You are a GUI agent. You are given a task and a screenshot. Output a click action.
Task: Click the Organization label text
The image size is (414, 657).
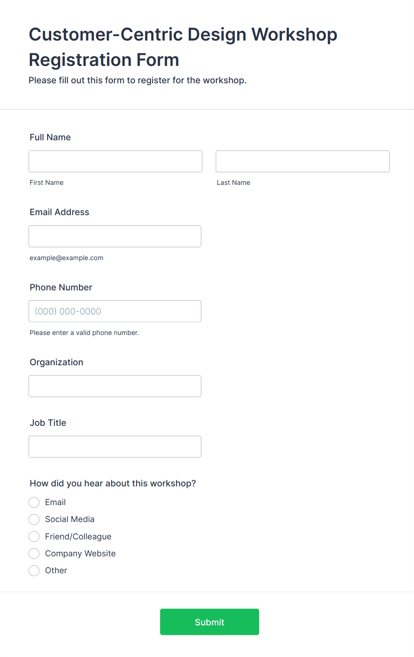pyautogui.click(x=57, y=362)
